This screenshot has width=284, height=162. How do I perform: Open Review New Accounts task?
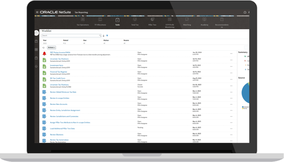[x=59, y=104]
